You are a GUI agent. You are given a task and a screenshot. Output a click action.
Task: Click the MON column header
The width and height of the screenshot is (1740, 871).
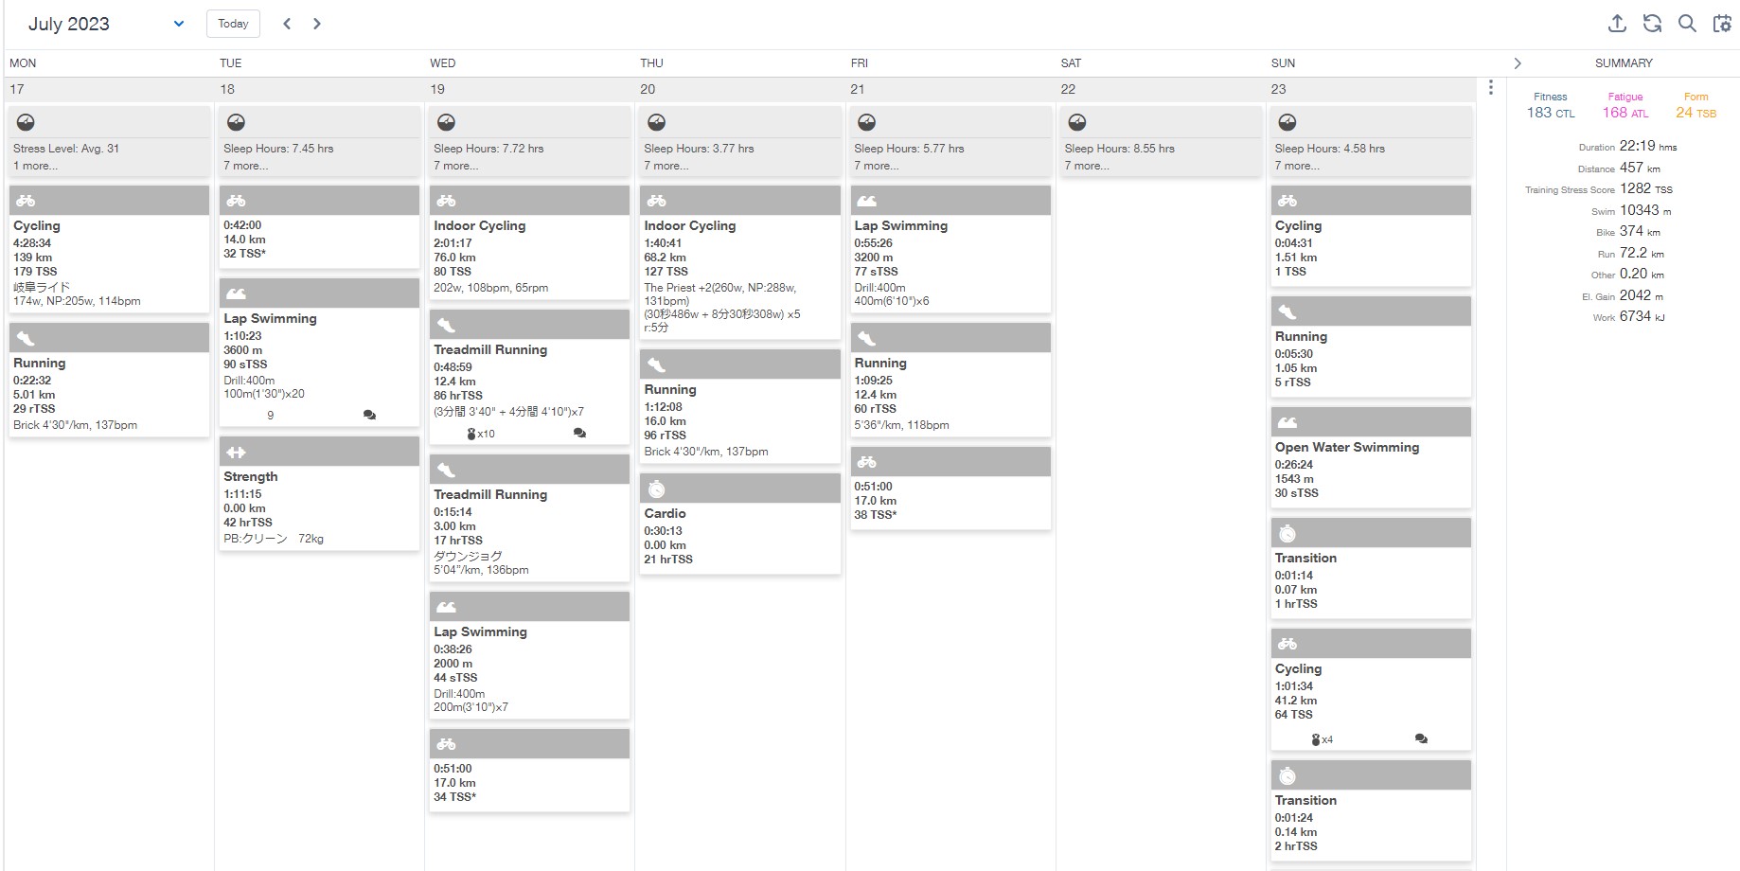click(x=23, y=63)
